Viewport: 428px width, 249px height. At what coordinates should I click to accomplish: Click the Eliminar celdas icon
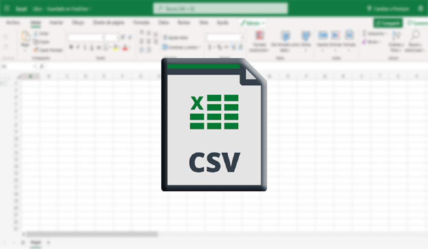336,35
